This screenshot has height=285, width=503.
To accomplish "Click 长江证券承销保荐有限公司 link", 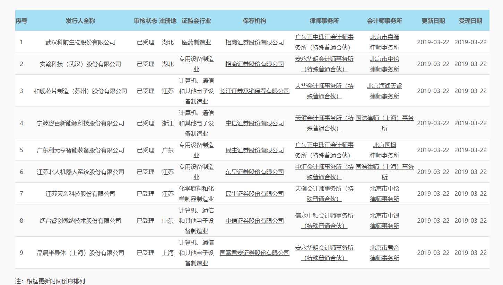I will [x=254, y=91].
